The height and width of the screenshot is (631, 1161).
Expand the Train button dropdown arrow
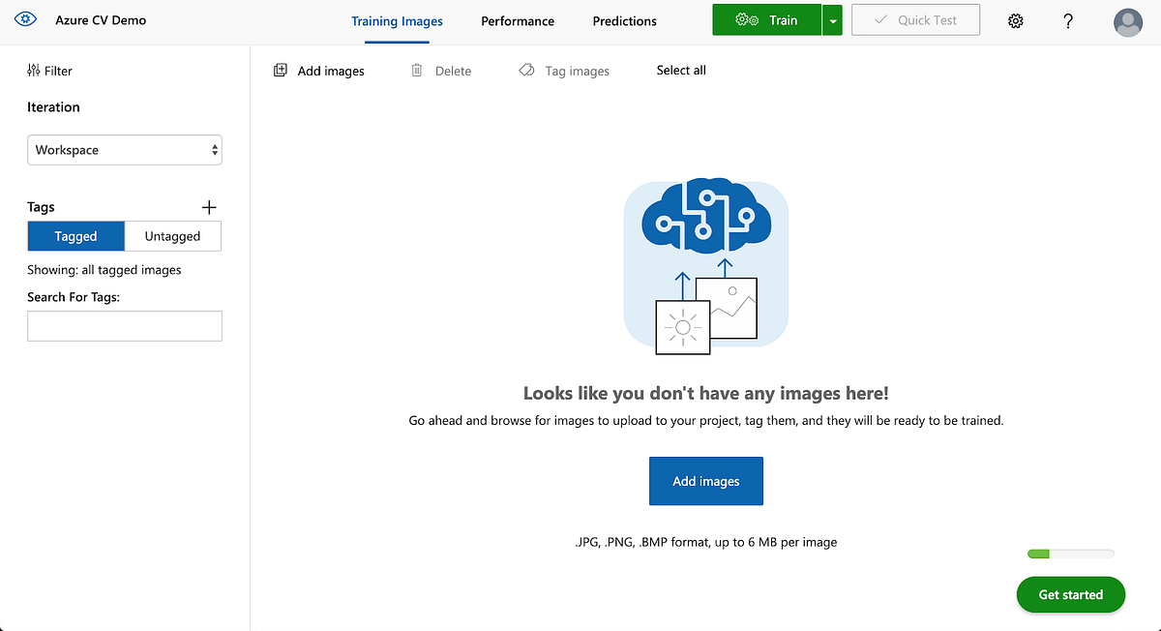tap(832, 19)
